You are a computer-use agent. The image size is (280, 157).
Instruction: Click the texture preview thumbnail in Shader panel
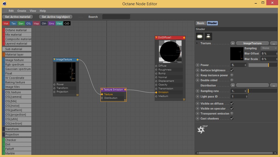click(237, 54)
